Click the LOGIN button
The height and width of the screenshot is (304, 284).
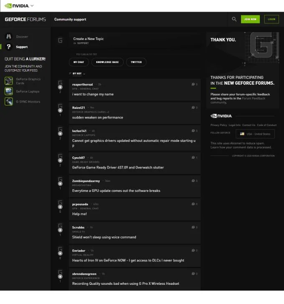pyautogui.click(x=271, y=19)
